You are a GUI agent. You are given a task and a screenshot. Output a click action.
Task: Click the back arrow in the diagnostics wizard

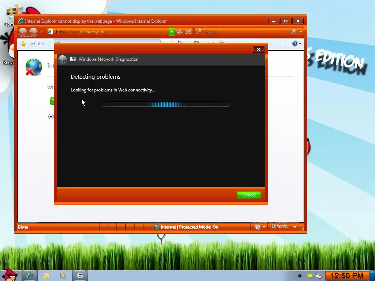click(62, 59)
